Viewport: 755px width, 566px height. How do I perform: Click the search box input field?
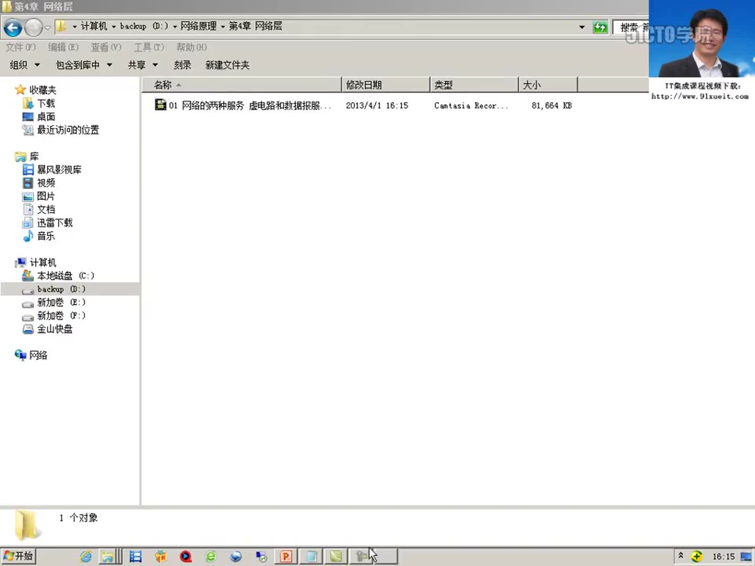632,27
